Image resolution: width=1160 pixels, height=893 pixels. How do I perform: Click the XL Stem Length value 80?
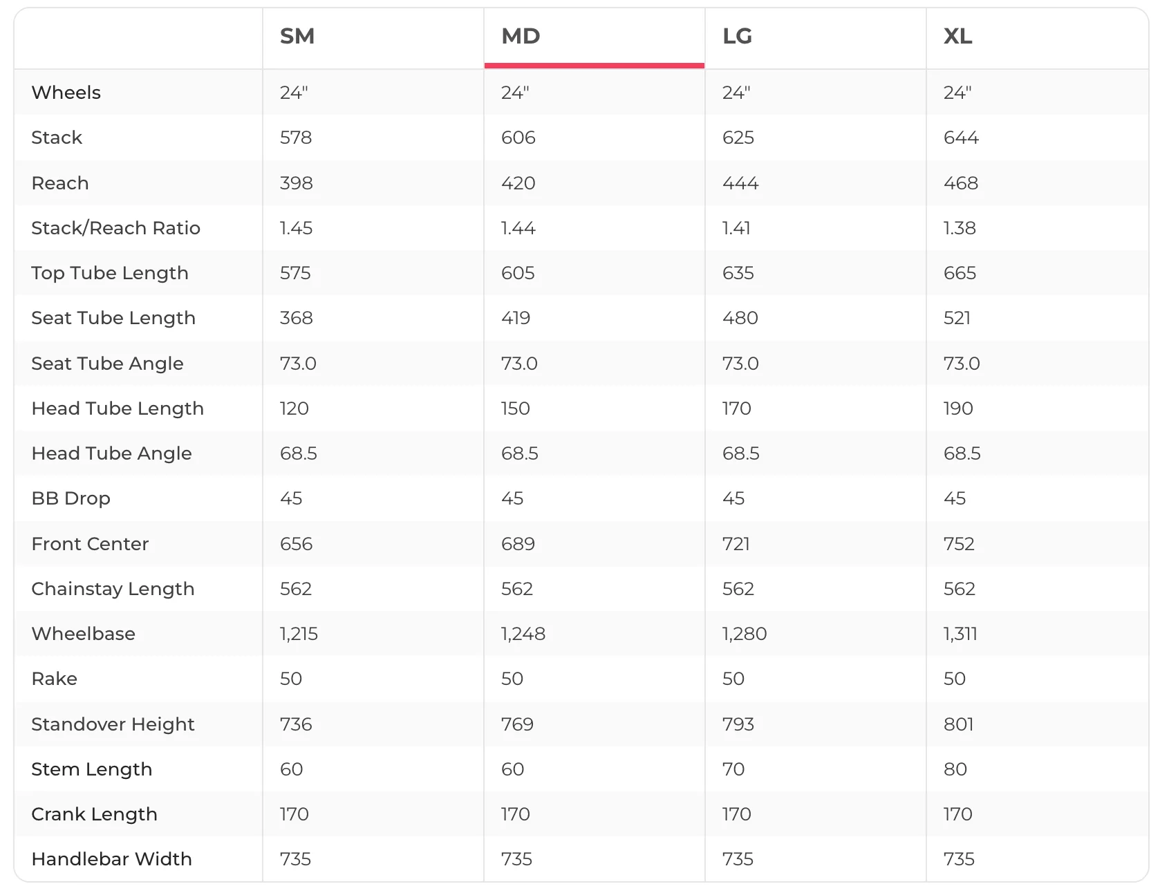[955, 769]
